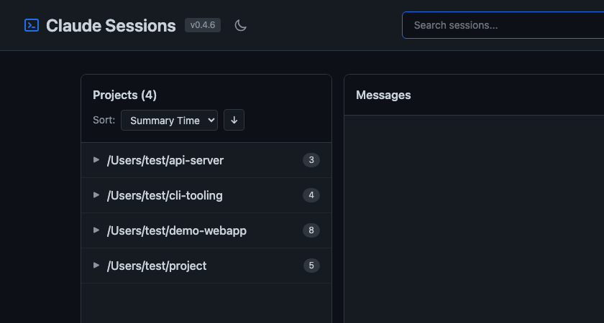Click the session count badge 8 for demo-webapp
The width and height of the screenshot is (604, 323).
311,230
